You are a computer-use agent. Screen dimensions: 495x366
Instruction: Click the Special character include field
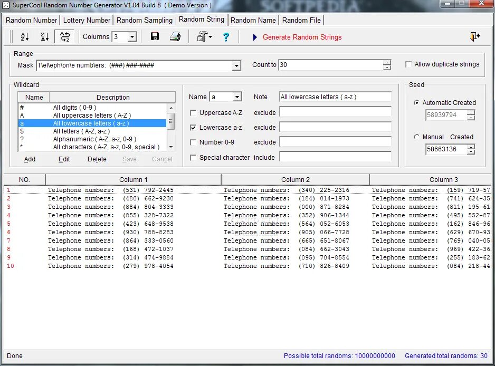pyautogui.click(x=335, y=157)
